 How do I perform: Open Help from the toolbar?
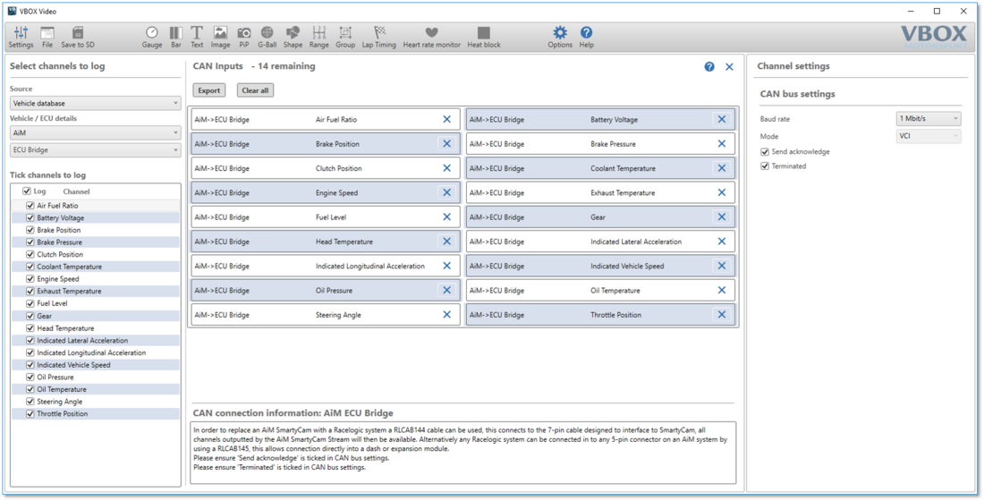pyautogui.click(x=586, y=37)
